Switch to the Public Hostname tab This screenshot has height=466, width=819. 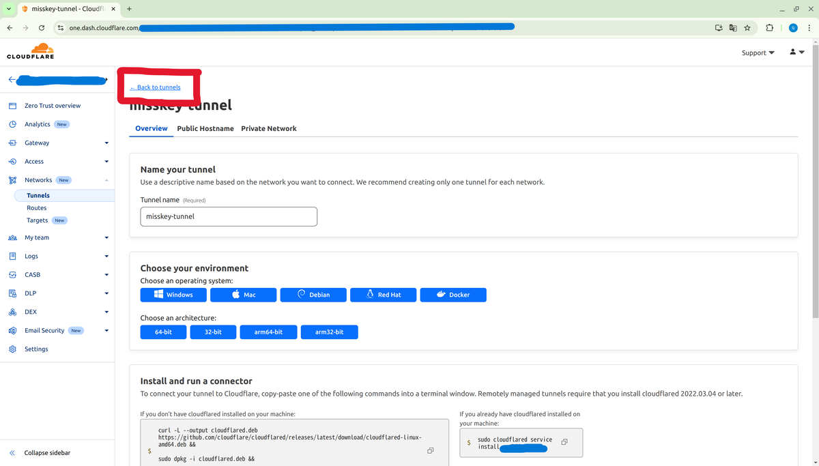pos(205,128)
